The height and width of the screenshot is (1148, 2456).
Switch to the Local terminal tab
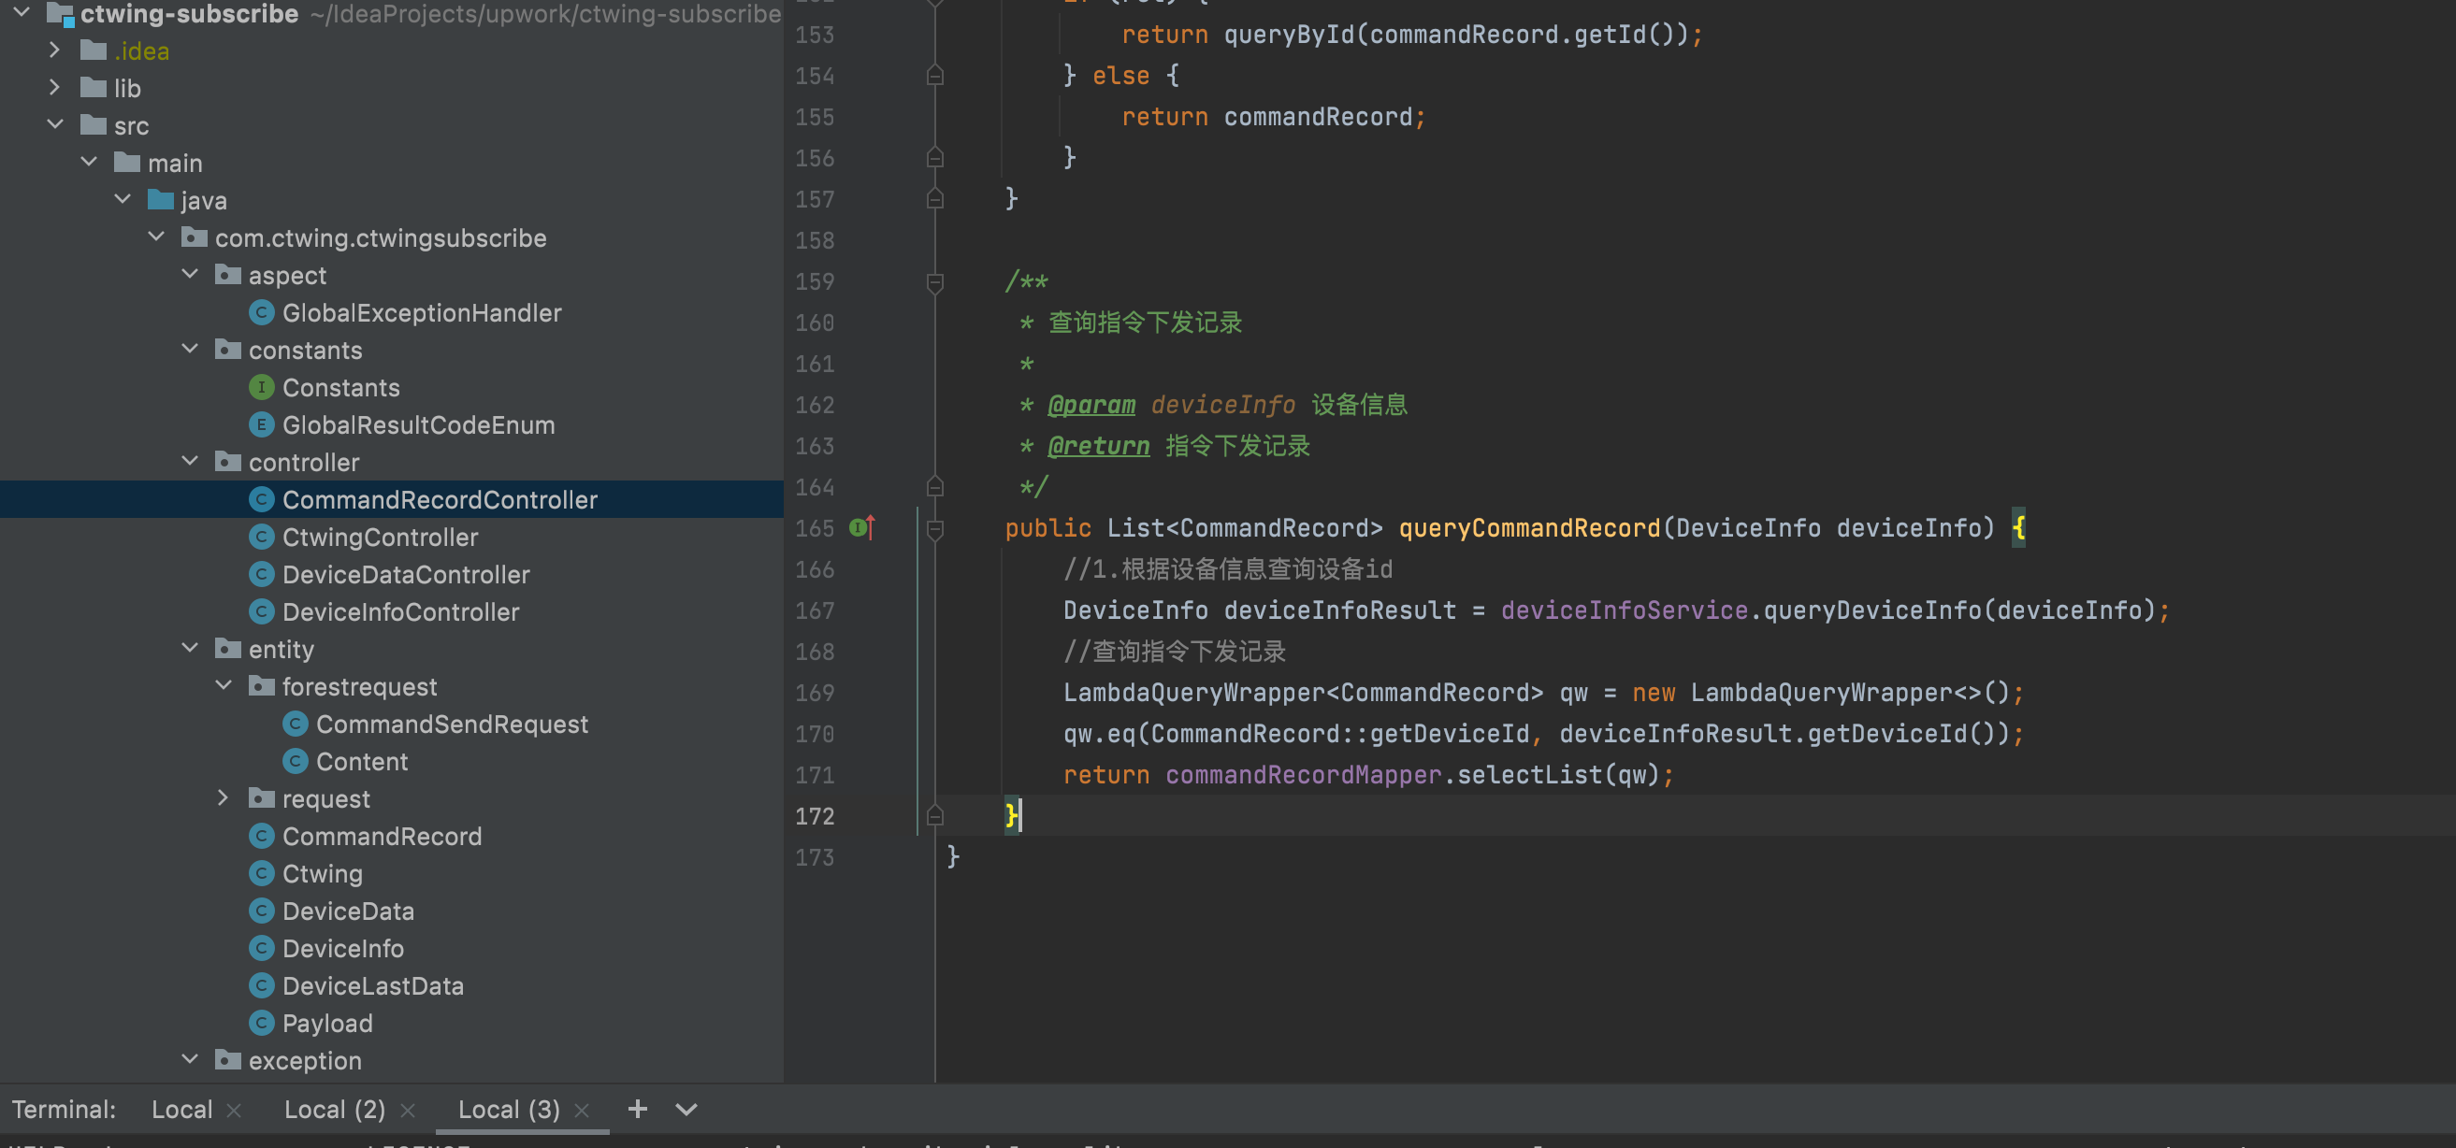click(x=182, y=1110)
